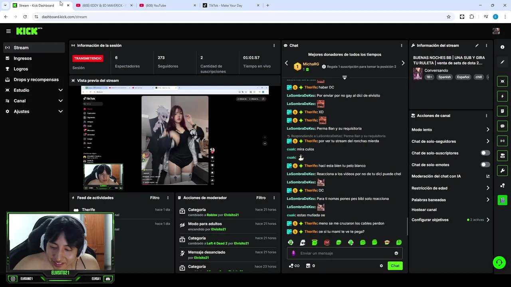This screenshot has height=287, width=511.
Task: Switch to the YouTube browser tab
Action: [168, 6]
